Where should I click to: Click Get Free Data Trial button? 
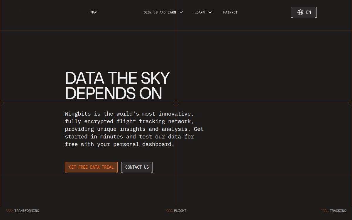click(x=91, y=167)
